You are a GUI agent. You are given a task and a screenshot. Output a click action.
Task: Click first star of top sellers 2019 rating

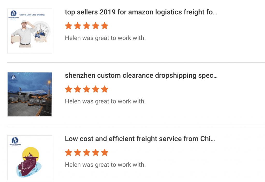coord(69,26)
